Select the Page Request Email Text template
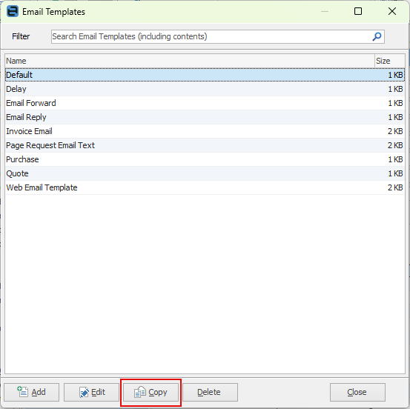This screenshot has height=409, width=410. click(205, 145)
